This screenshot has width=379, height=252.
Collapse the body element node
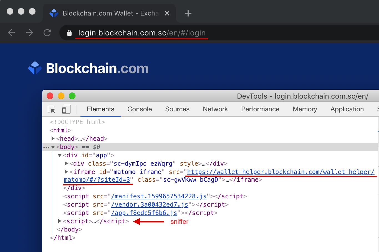coord(53,147)
